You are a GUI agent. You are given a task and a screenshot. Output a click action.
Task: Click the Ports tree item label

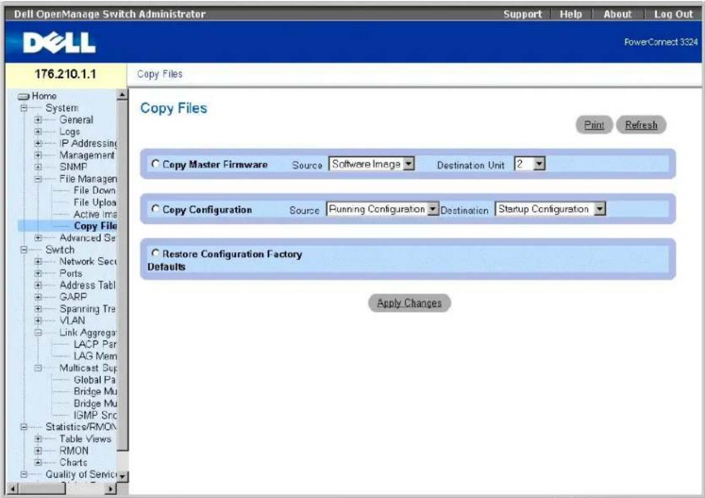coord(71,273)
